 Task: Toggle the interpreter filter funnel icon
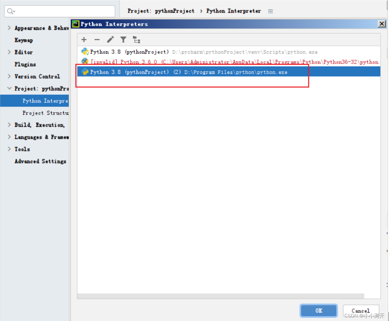click(123, 40)
